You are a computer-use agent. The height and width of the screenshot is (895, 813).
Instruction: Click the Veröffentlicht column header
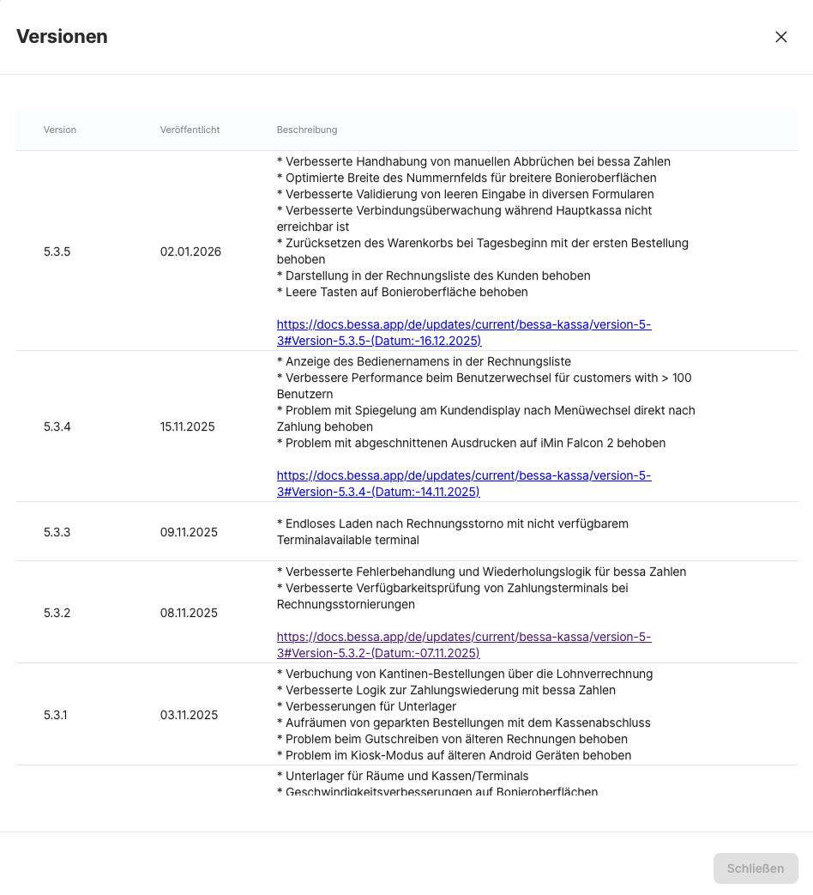pyautogui.click(x=190, y=130)
